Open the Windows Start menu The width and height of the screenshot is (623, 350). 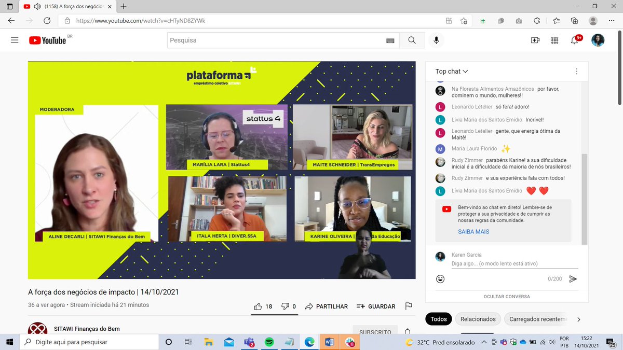point(10,342)
